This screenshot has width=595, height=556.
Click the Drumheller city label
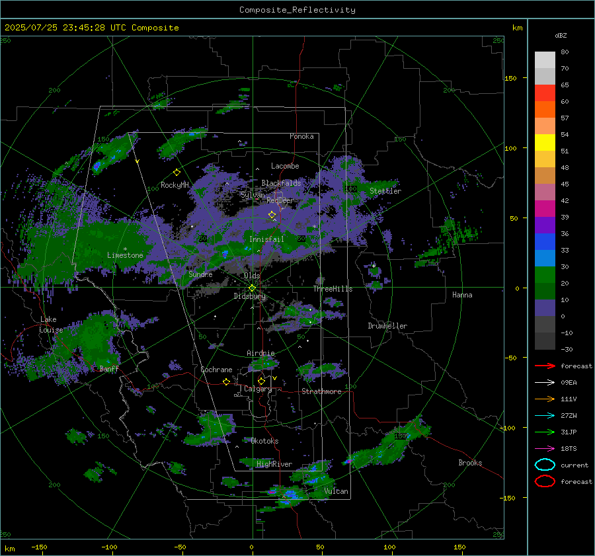tap(387, 326)
